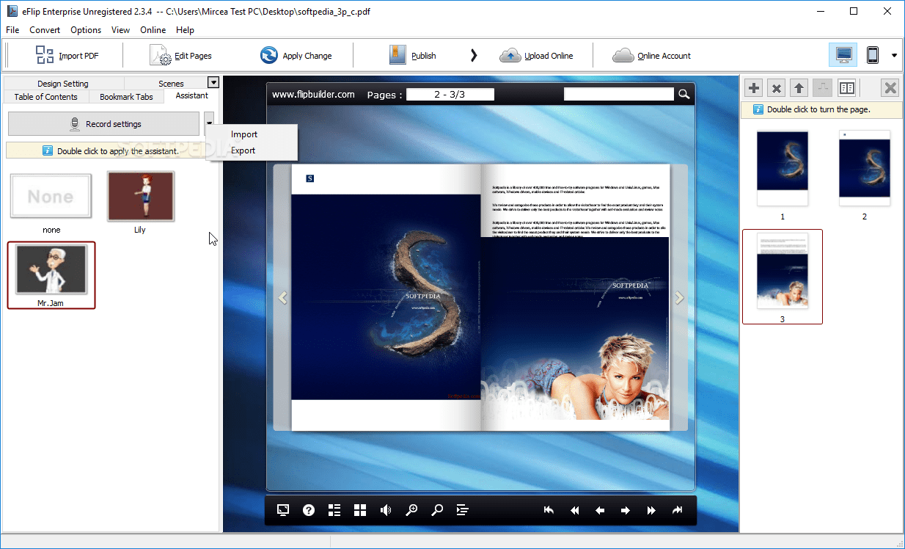The image size is (905, 549).
Task: Click the two-page book layout icon
Action: 847,88
